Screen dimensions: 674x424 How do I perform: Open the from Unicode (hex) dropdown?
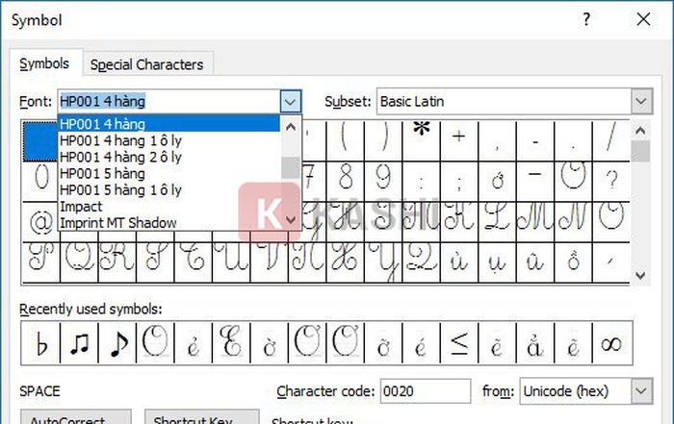[x=641, y=391]
